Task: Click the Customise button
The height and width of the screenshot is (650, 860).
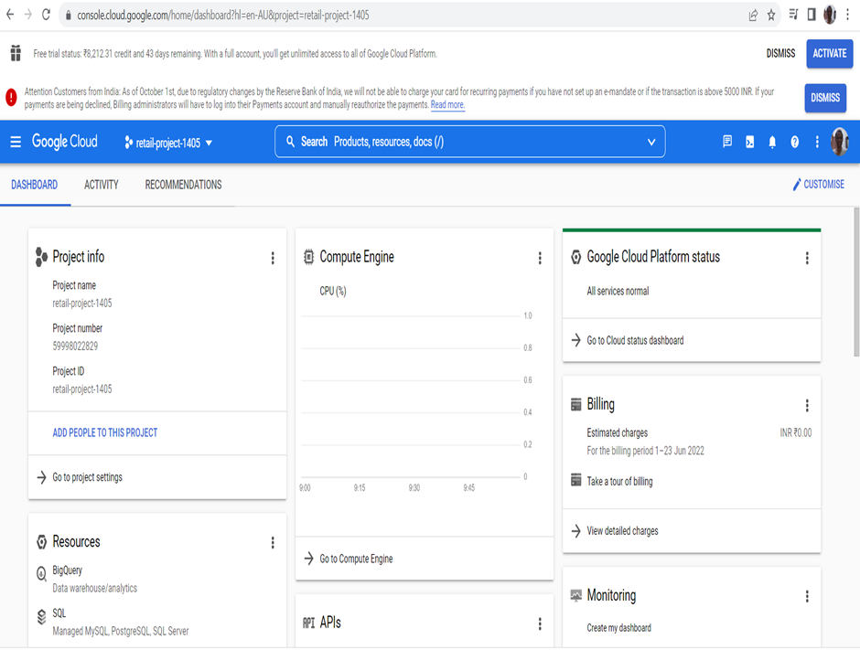Action: tap(818, 185)
